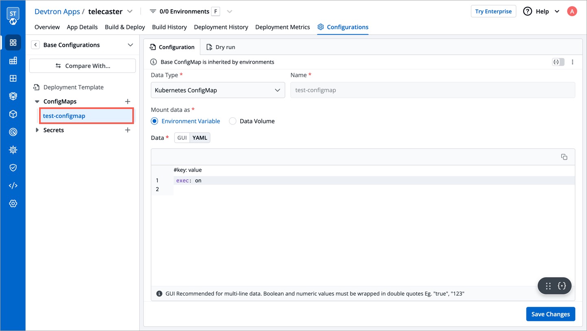The width and height of the screenshot is (587, 331).
Task: Switch Data editor to GUI mode
Action: (182, 138)
